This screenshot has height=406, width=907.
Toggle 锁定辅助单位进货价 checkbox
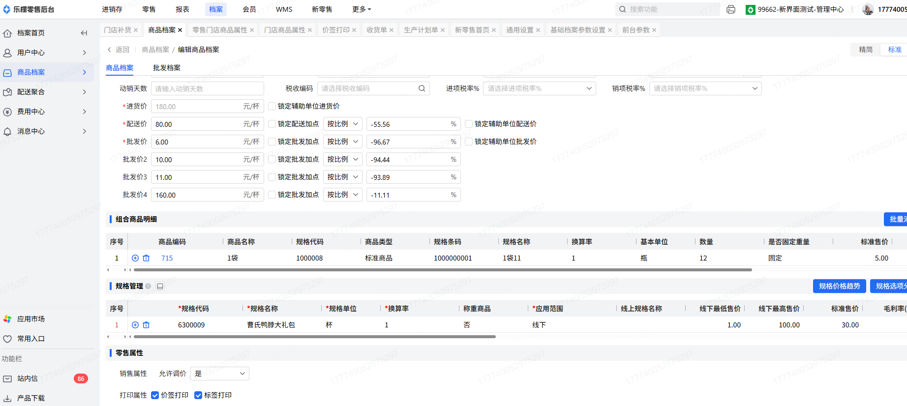pyautogui.click(x=272, y=106)
